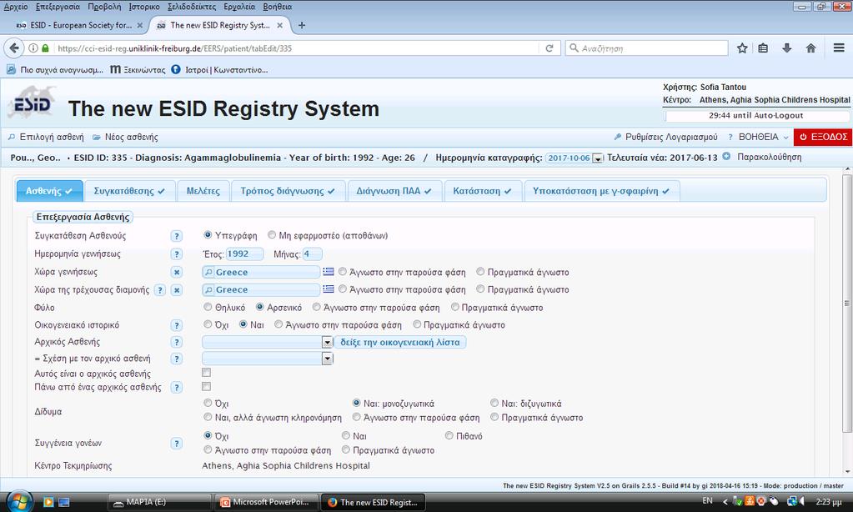This screenshot has width=853, height=512.
Task: Click the help icon beside Συγγένεια γονέων
Action: pos(176,444)
